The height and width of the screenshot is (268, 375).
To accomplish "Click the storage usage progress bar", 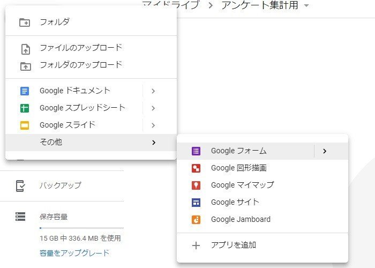I will [81, 228].
